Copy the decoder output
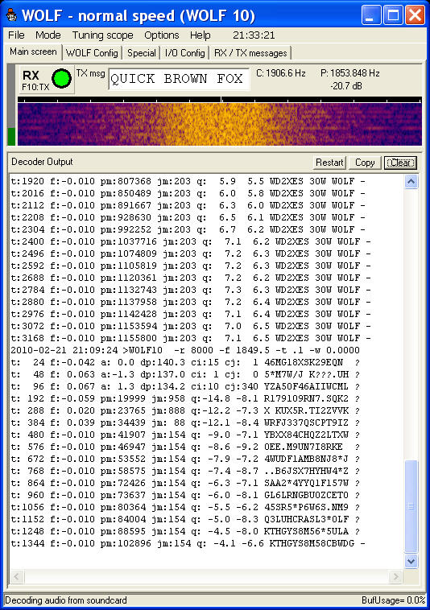 (364, 163)
